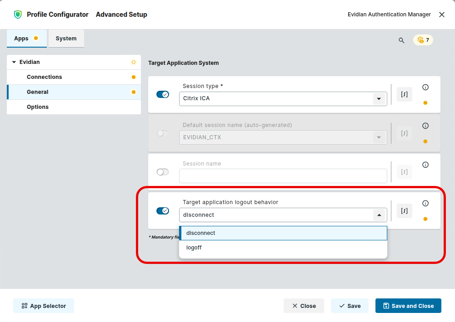The image size is (455, 322).
Task: Select Connections in the sidebar
Action: click(x=74, y=77)
